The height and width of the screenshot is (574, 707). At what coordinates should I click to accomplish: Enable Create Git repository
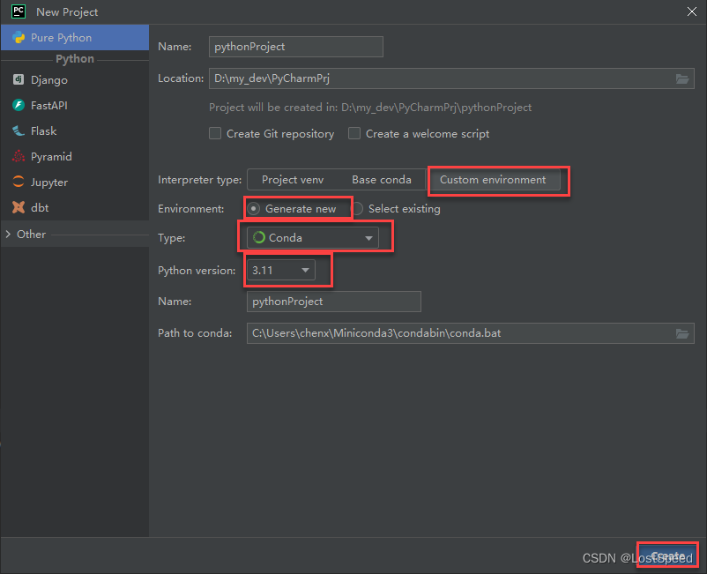click(214, 133)
